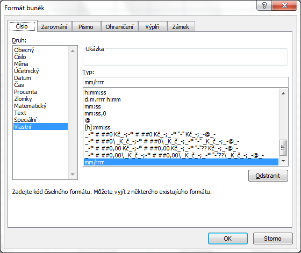Select the Měna category
This screenshot has width=301, height=253.
click(x=21, y=64)
